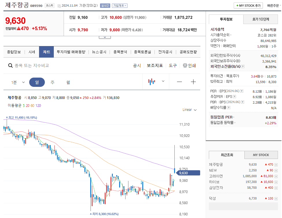Open help icon next to 배당수익률
282x218 pixels.
pos(228,108)
